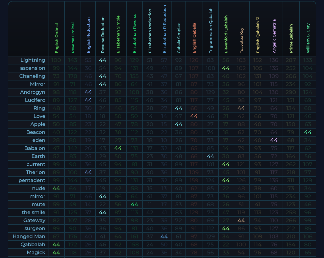This screenshot has height=258, width=324.
Task: Open the word Lightning in first row
Action: (33, 60)
